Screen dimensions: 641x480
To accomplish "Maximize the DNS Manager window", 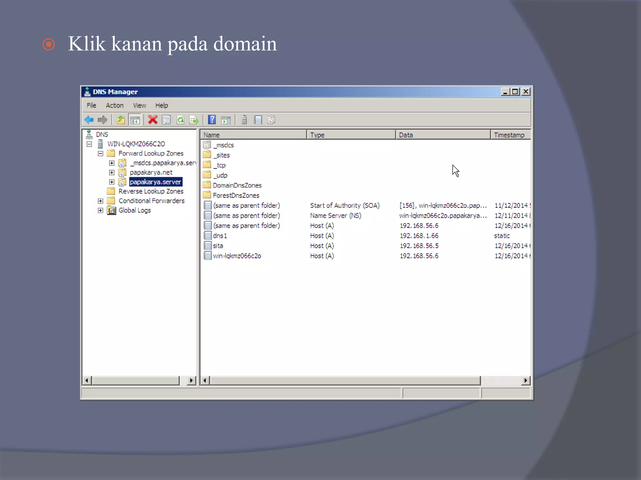I will [x=515, y=92].
